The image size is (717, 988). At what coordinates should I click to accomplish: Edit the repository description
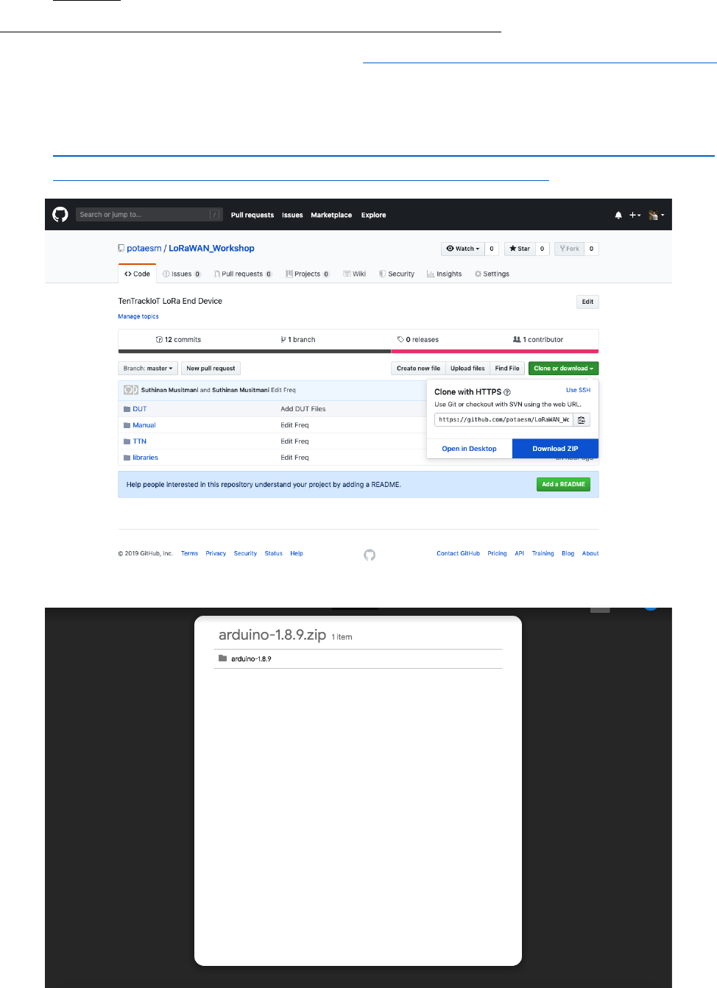pos(587,302)
